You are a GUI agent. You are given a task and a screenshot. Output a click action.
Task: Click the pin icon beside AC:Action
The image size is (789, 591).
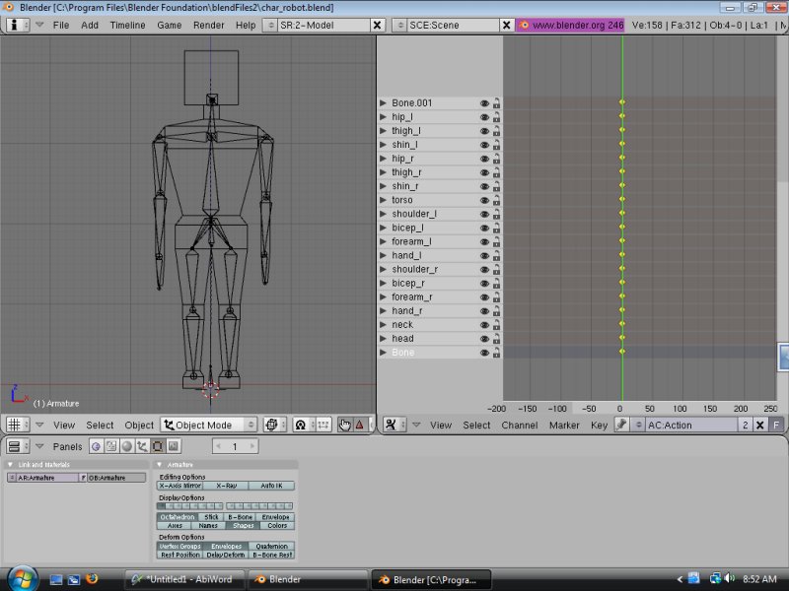[x=622, y=425]
